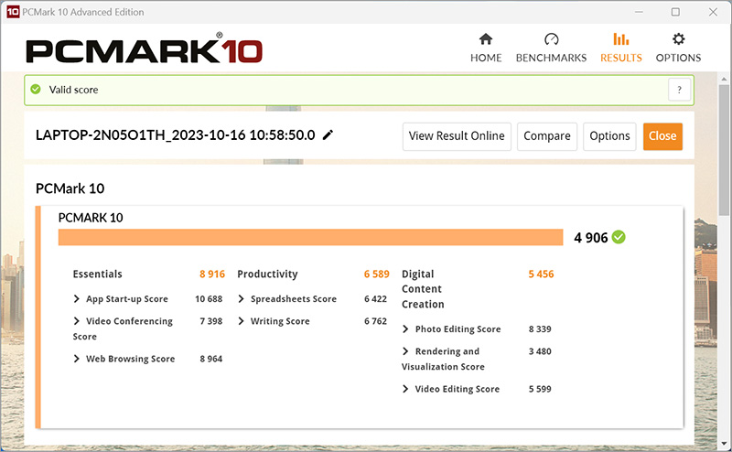This screenshot has width=732, height=452.
Task: Click the question mark help button
Action: pos(679,90)
